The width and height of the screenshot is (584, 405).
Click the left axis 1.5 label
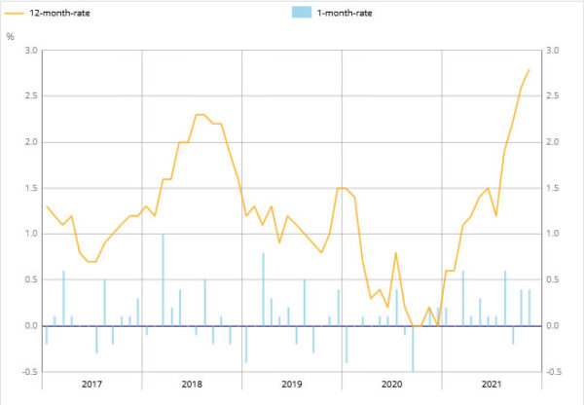tap(31, 188)
